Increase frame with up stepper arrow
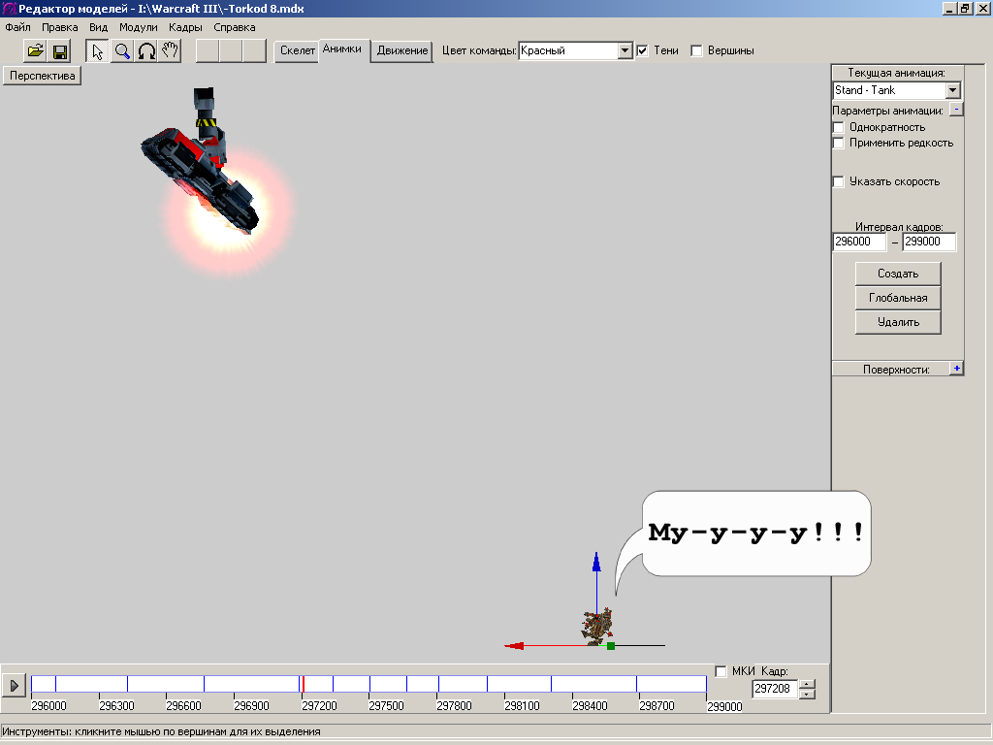Screen dimensions: 993x745 [807, 684]
